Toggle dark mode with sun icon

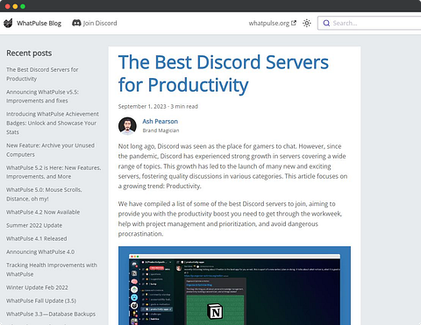coord(307,23)
